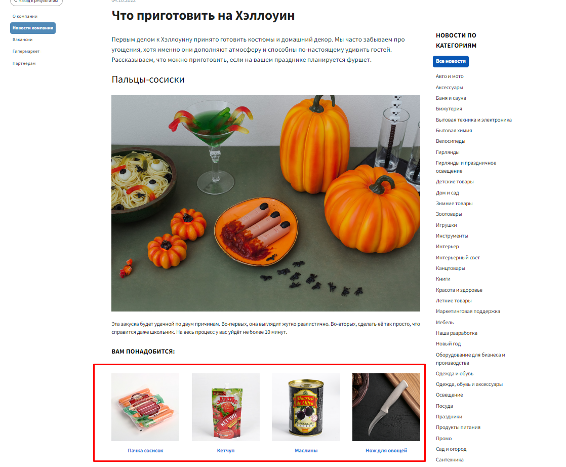Open the Партнёрам sidebar item
This screenshot has height=467, width=566.
(24, 63)
